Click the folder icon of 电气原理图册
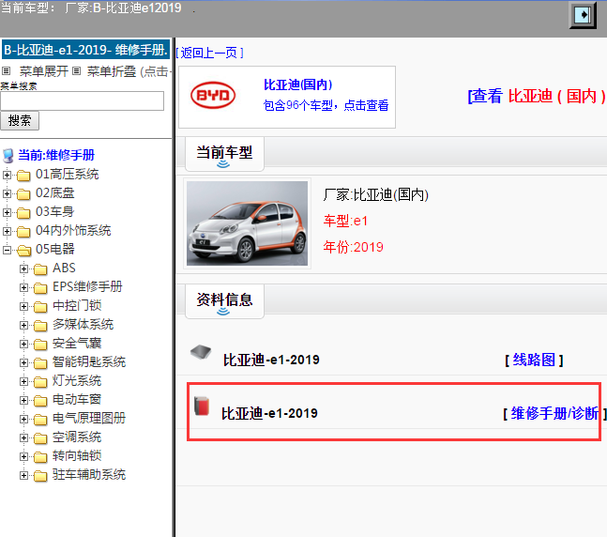 tap(40, 420)
